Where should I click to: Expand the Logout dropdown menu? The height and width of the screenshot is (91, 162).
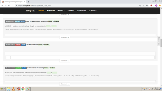pyautogui.click(x=93, y=11)
